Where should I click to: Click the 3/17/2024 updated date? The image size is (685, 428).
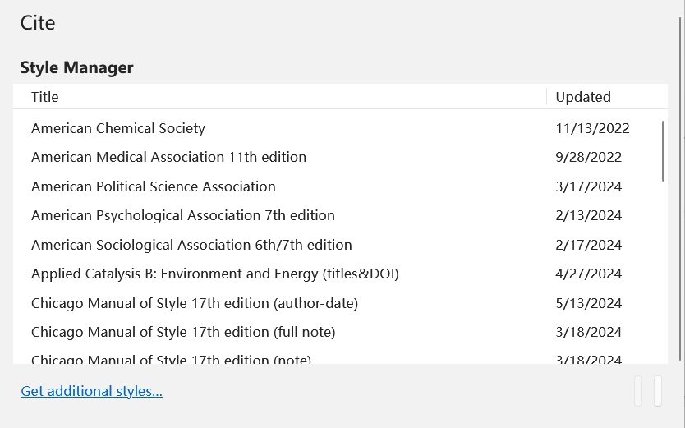pos(588,186)
